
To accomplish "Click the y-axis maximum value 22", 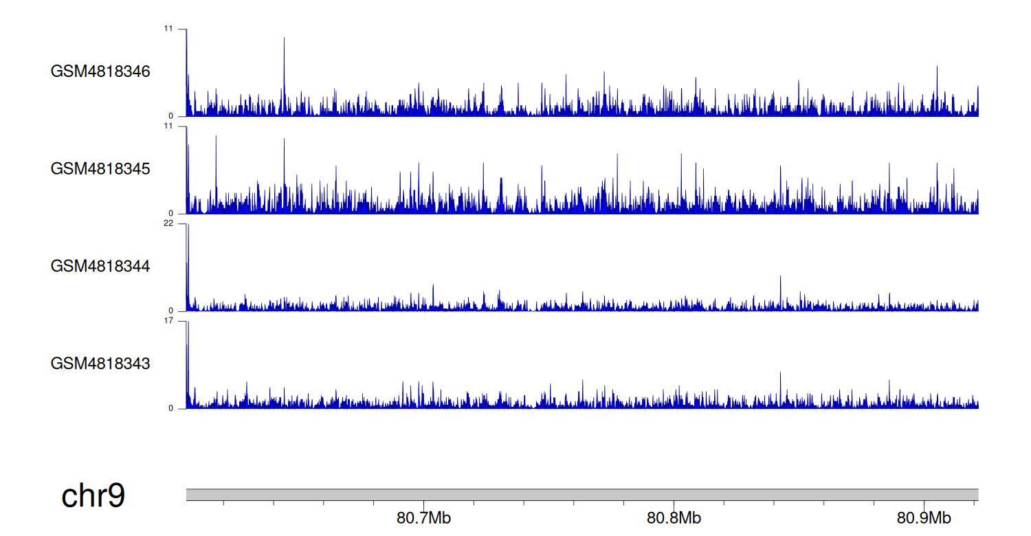I will (168, 223).
